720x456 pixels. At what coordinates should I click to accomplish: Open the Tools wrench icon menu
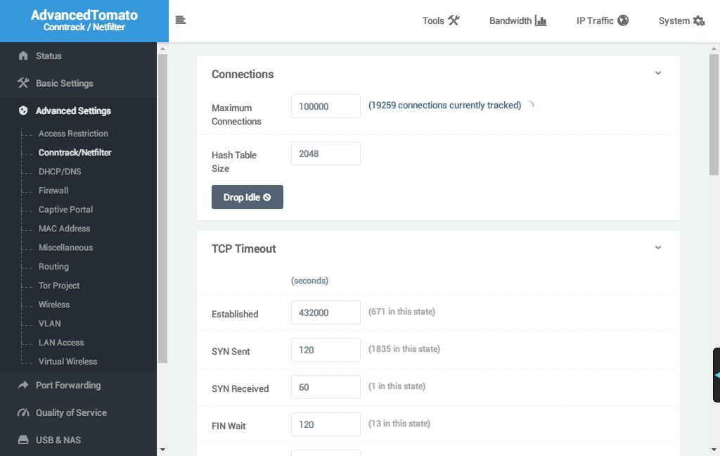click(x=454, y=20)
